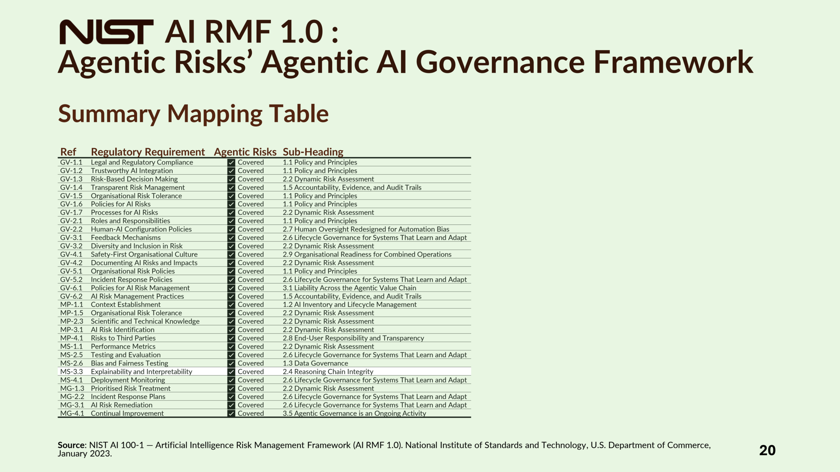
Task: Toggle the MS-3.3 Explainability checkbox
Action: tap(231, 372)
